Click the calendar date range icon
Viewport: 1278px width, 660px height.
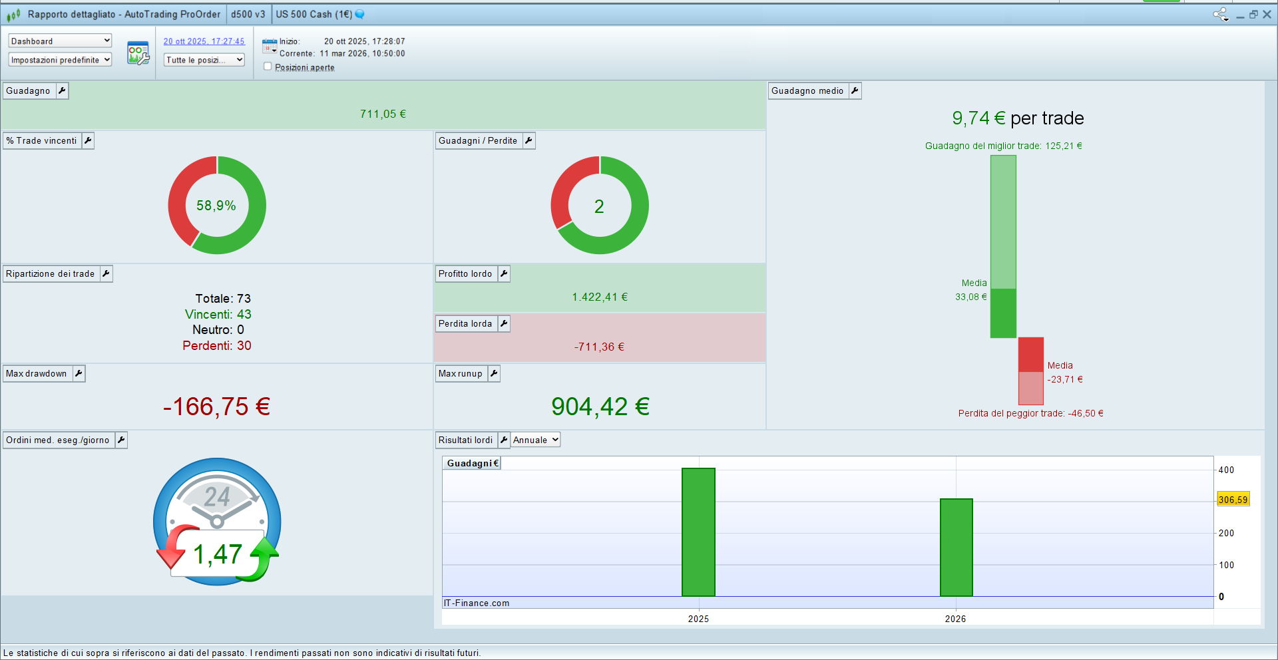coord(269,46)
